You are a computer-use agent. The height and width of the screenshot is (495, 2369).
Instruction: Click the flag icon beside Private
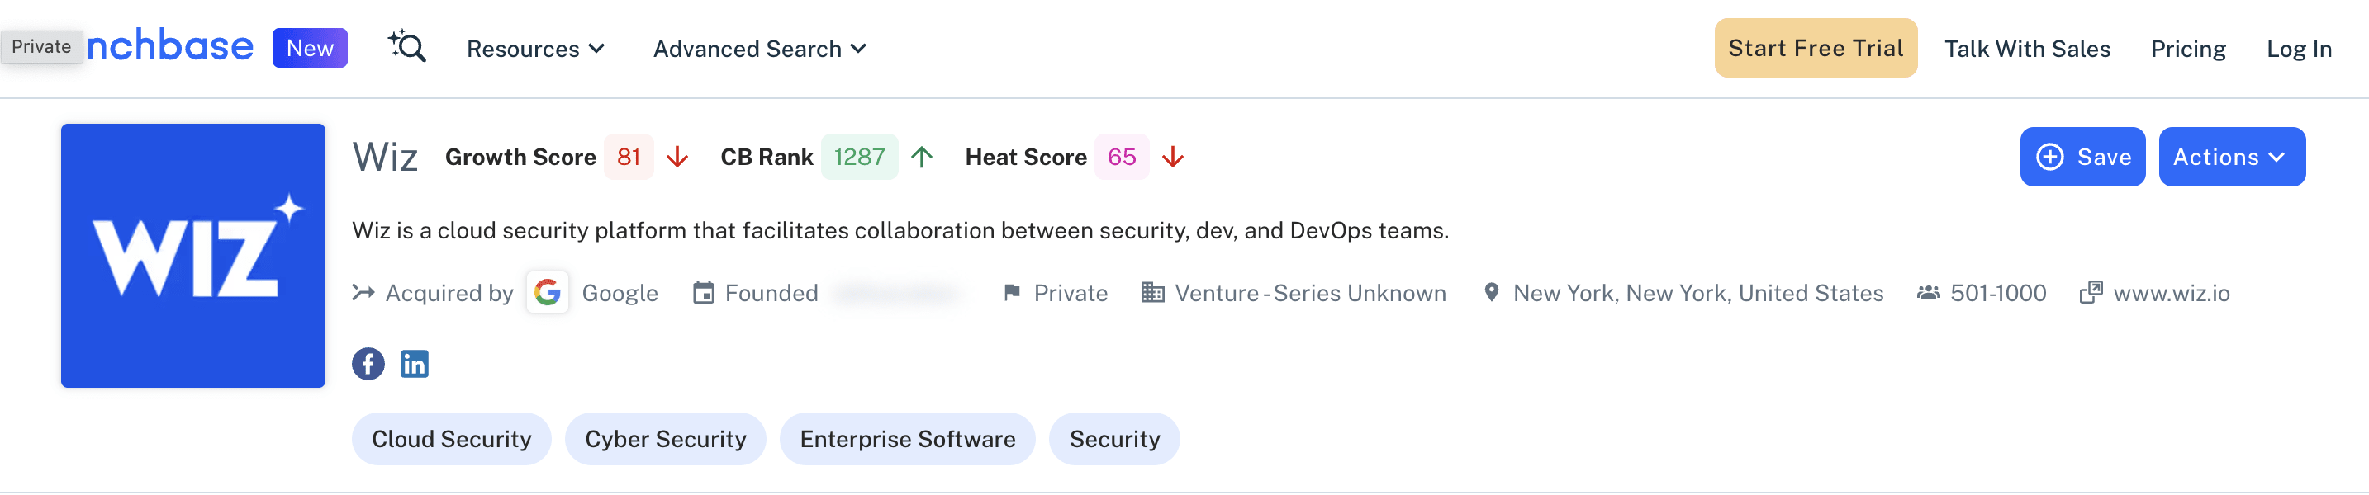(1012, 292)
